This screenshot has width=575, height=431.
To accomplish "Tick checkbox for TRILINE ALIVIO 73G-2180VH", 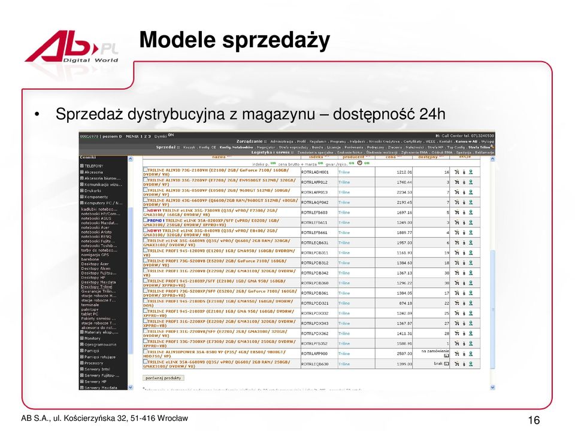I will [145, 169].
